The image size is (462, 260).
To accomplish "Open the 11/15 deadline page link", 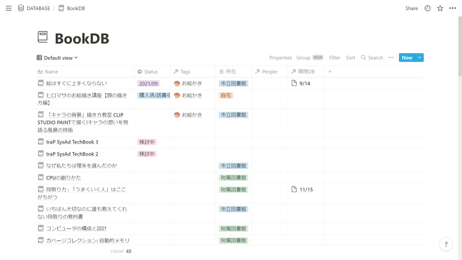I will 306,190.
